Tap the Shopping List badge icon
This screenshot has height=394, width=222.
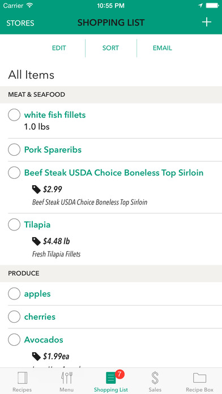pyautogui.click(x=111, y=378)
